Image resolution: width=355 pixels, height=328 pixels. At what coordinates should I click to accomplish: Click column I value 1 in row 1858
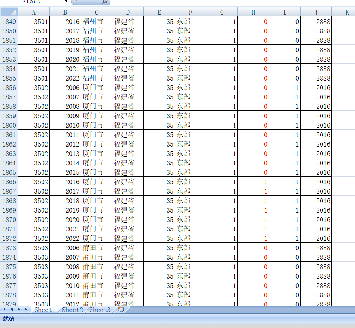285,106
